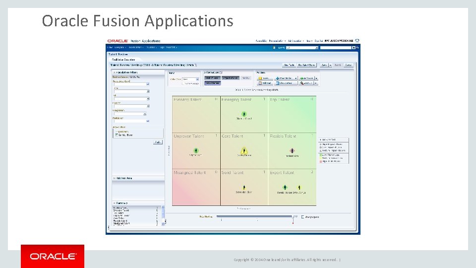The image size is (476, 268).
Task: Click the Save button
Action: (x=324, y=65)
